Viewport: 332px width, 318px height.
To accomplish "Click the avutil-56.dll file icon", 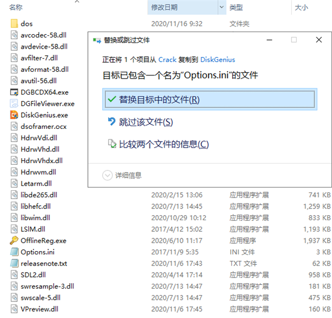I will pyautogui.click(x=14, y=81).
